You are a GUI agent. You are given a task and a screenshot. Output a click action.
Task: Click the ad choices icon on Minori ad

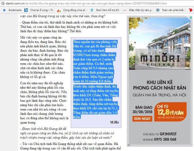coord(191,18)
